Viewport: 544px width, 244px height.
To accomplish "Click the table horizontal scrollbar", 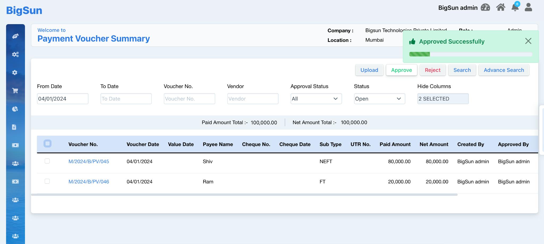I will click(x=244, y=195).
